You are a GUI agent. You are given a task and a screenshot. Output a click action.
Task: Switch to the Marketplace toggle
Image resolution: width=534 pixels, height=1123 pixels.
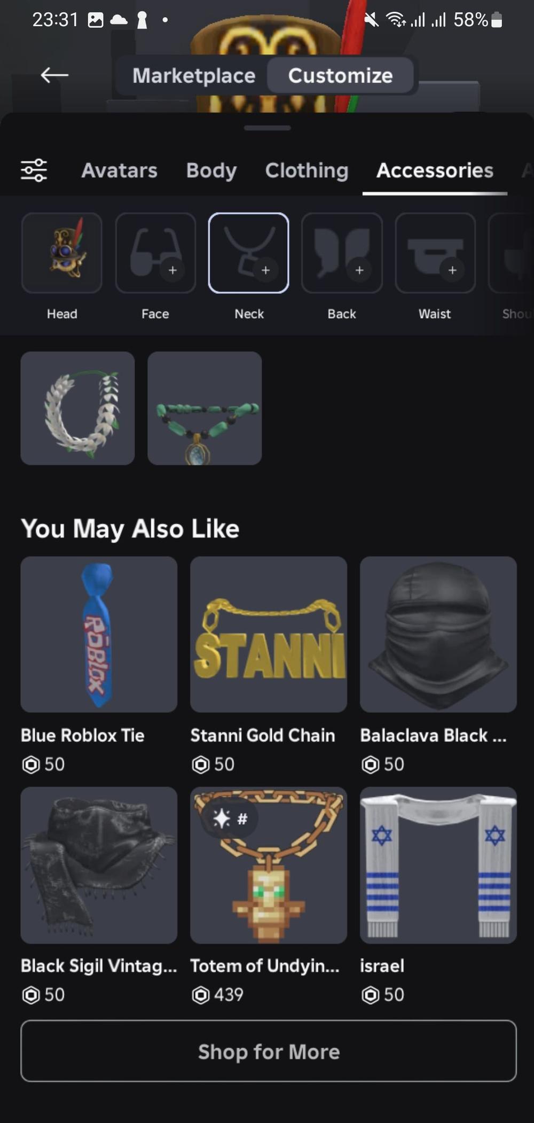point(194,75)
